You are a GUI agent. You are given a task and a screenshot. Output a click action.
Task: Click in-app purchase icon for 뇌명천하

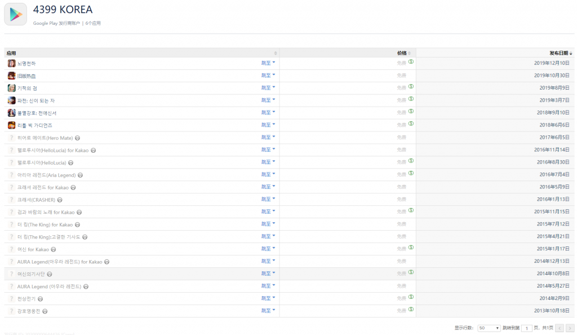(x=411, y=62)
